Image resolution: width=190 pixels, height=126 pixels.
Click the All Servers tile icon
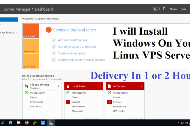pos(110,86)
